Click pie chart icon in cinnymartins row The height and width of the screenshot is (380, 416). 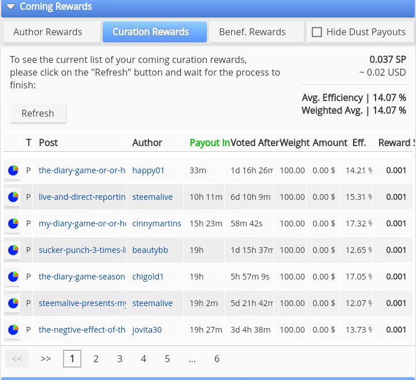[13, 223]
